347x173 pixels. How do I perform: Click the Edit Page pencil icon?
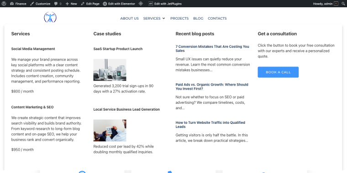pyautogui.click(x=83, y=4)
